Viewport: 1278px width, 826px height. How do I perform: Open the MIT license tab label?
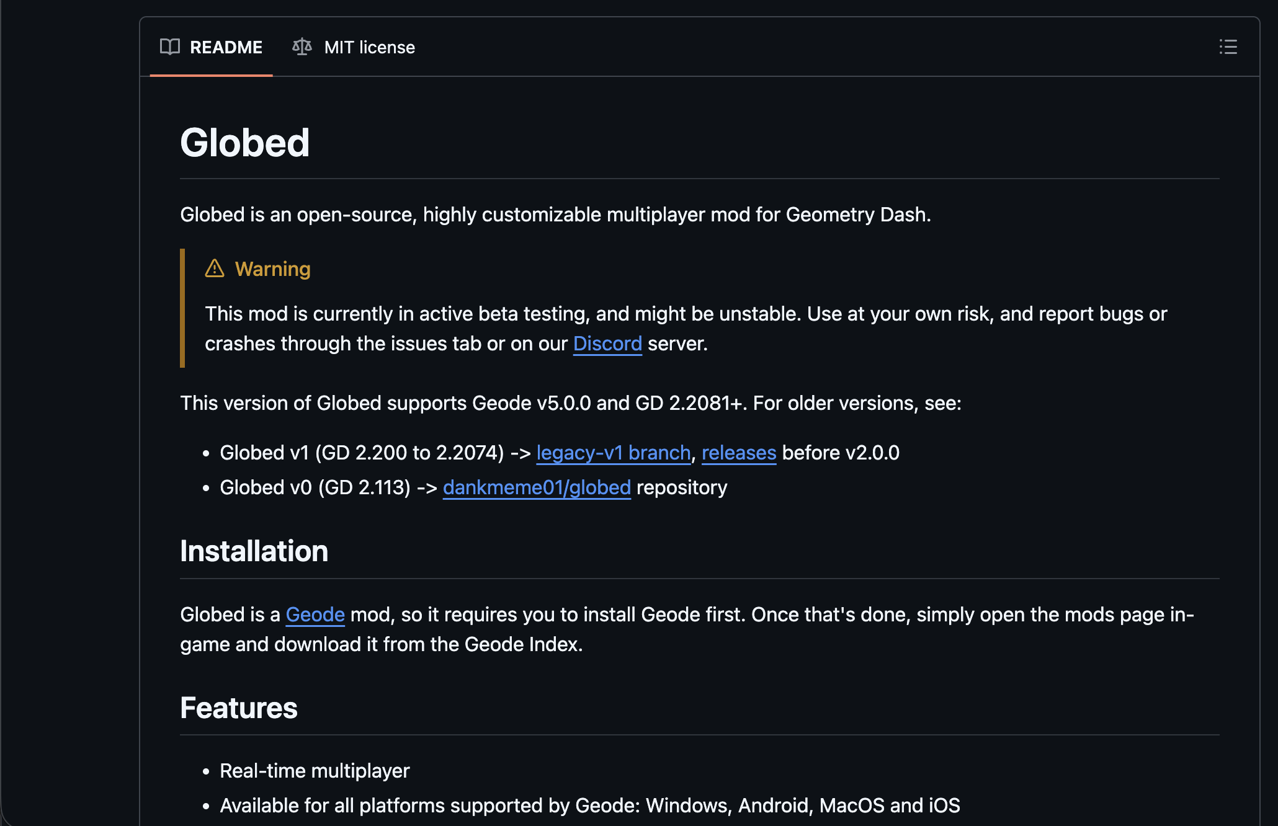point(369,47)
